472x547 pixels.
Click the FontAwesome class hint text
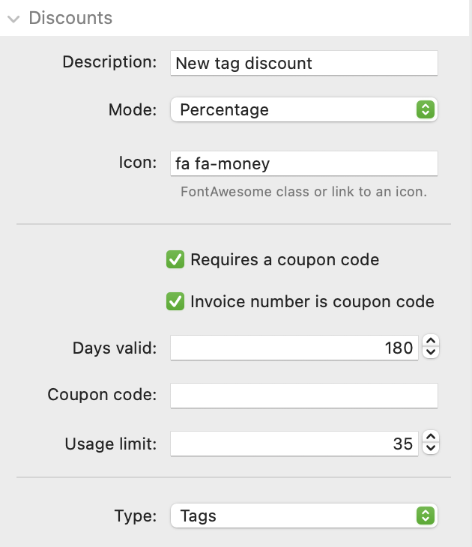point(303,192)
